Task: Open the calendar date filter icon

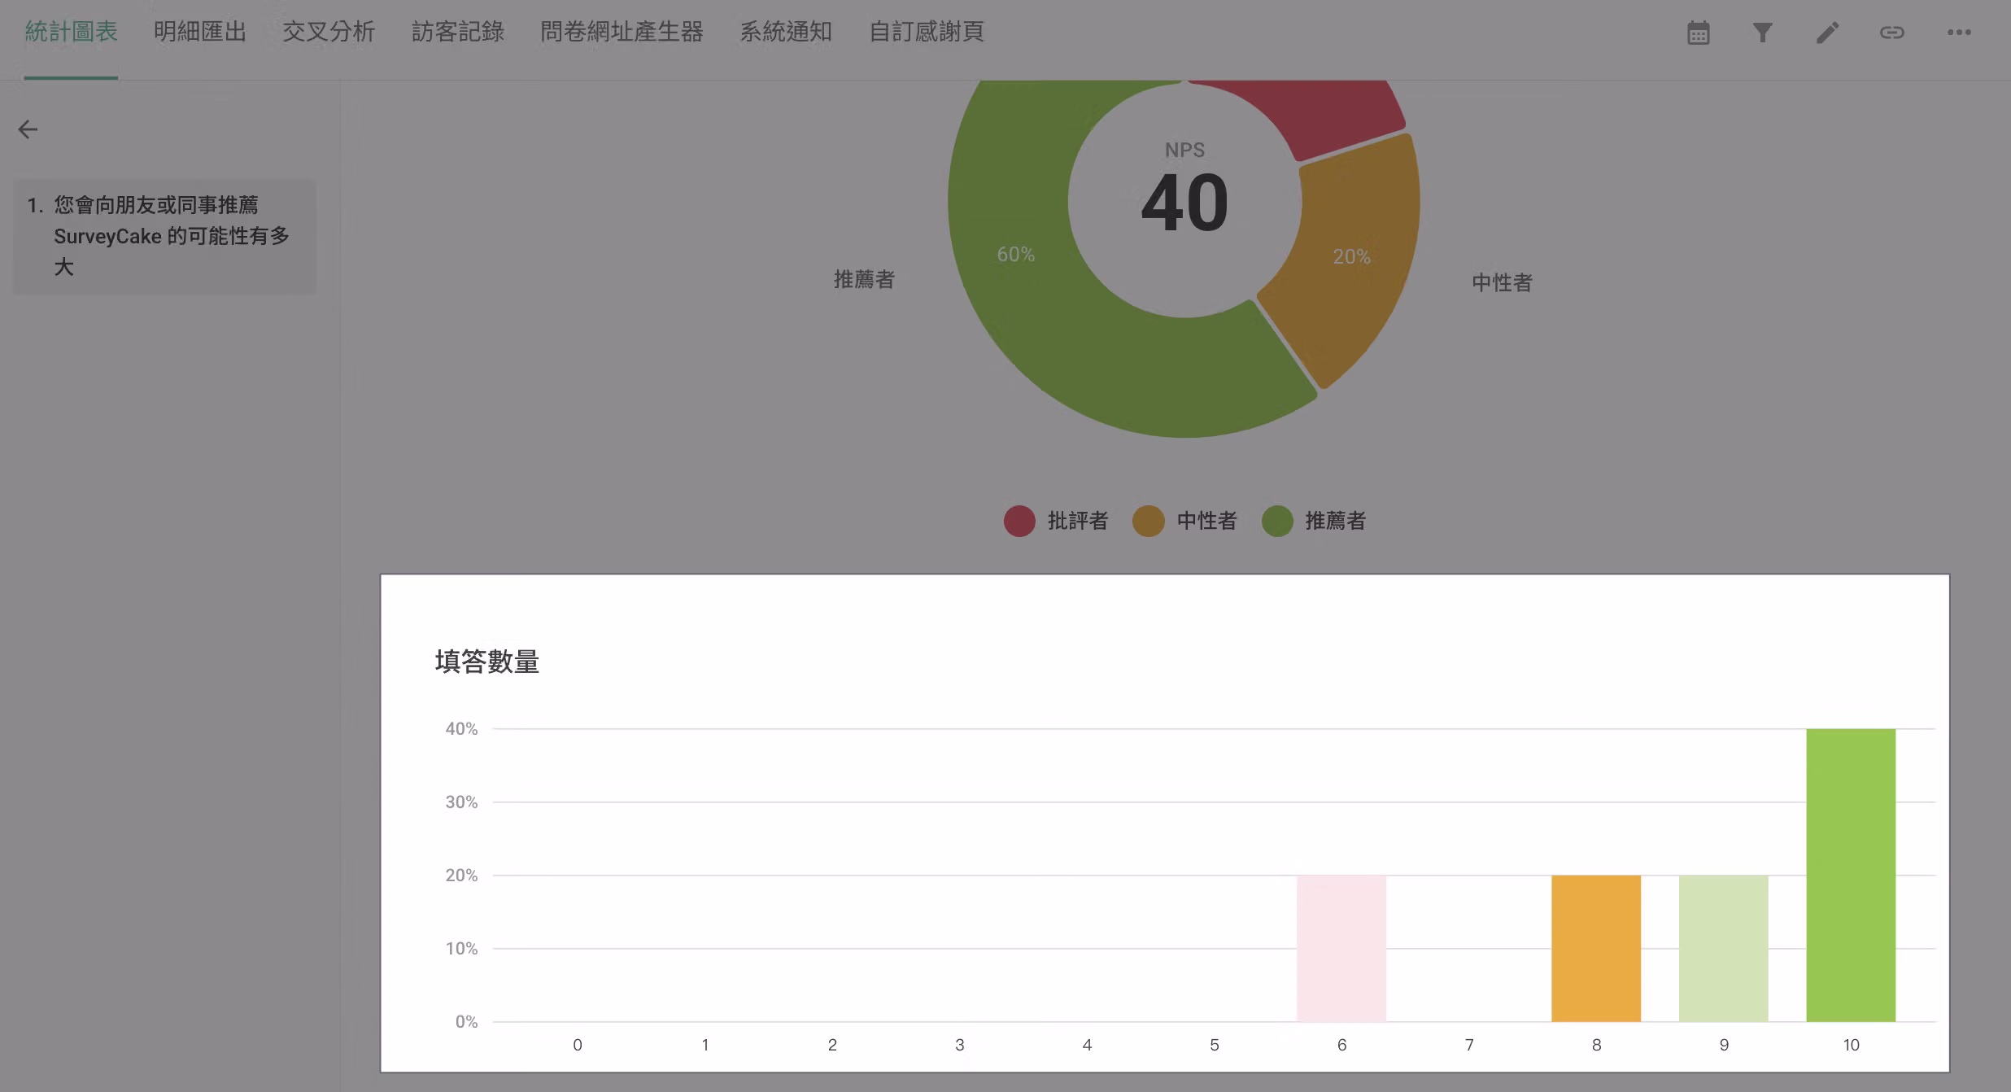Action: (1698, 33)
